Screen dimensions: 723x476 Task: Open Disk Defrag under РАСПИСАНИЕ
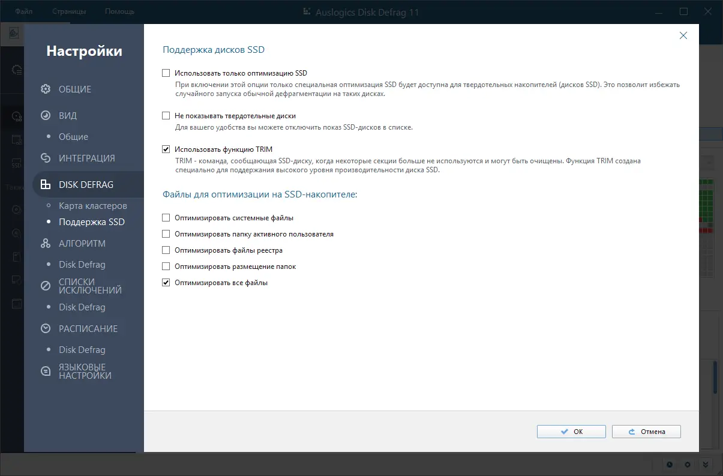click(x=82, y=350)
